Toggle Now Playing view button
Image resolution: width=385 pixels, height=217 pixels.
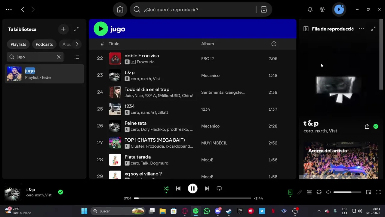point(290,192)
